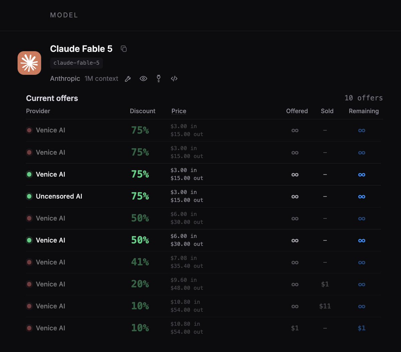401x352 pixels.
Task: Click the blue infinity in Uncensored AI row
Action: pos(362,197)
